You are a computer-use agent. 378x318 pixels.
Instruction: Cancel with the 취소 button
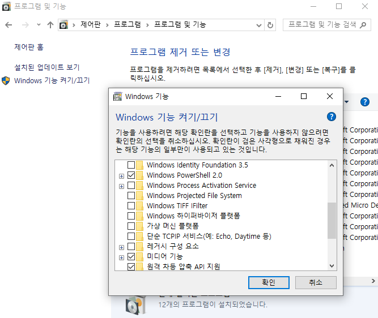coord(316,282)
